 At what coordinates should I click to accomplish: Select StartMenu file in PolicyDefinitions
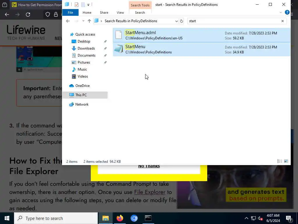click(201, 49)
